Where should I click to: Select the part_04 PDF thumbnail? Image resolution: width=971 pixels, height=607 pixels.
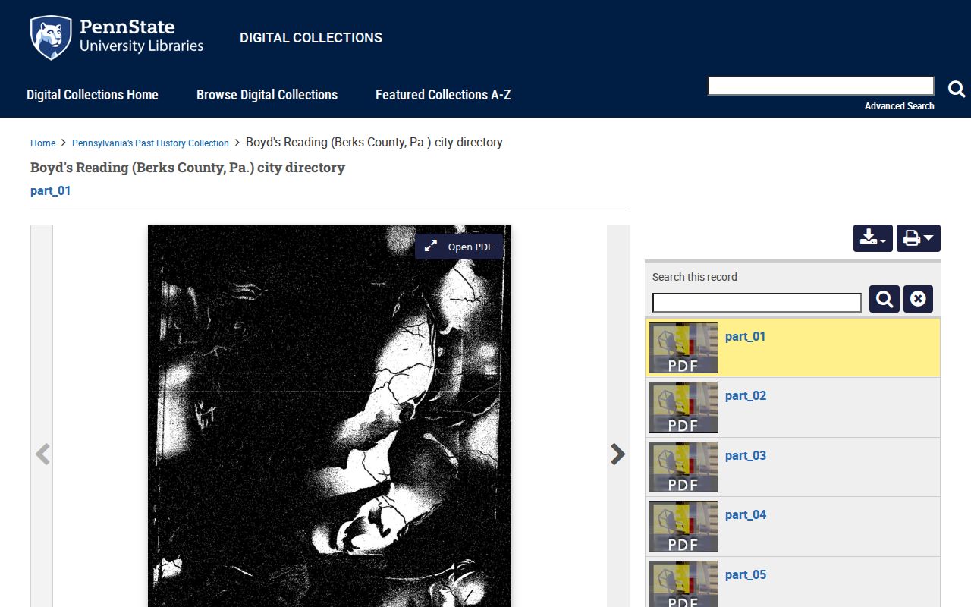point(683,527)
